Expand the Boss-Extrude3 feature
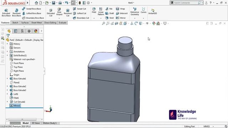Viewport: 228px width, 128px height. (7, 90)
